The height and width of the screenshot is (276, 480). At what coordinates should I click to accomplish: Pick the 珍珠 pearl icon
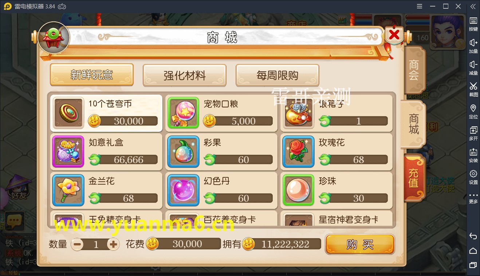pos(299,190)
